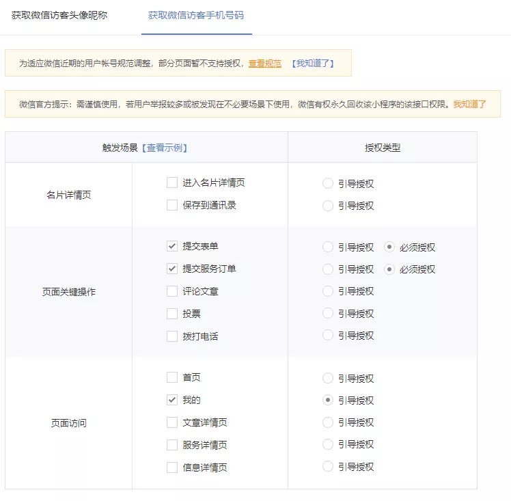Uncheck the 我的 checkbox

click(172, 400)
